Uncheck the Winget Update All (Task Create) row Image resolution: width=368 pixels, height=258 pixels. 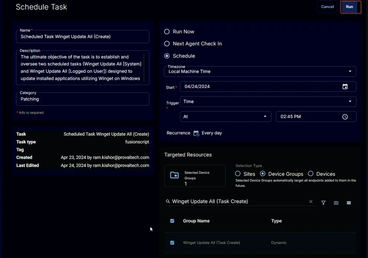pyautogui.click(x=172, y=243)
